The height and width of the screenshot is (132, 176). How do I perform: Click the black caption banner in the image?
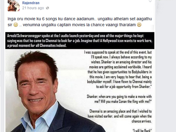coord(80,40)
